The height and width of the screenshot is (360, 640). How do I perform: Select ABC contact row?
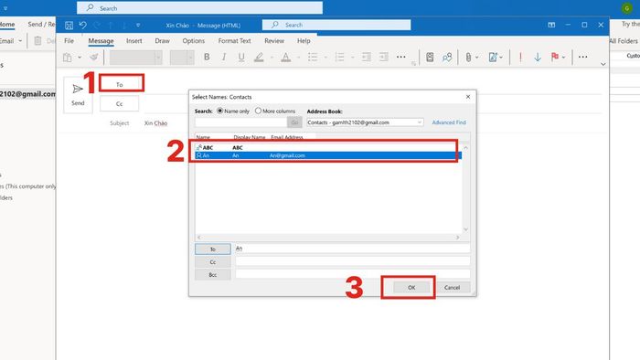click(328, 148)
